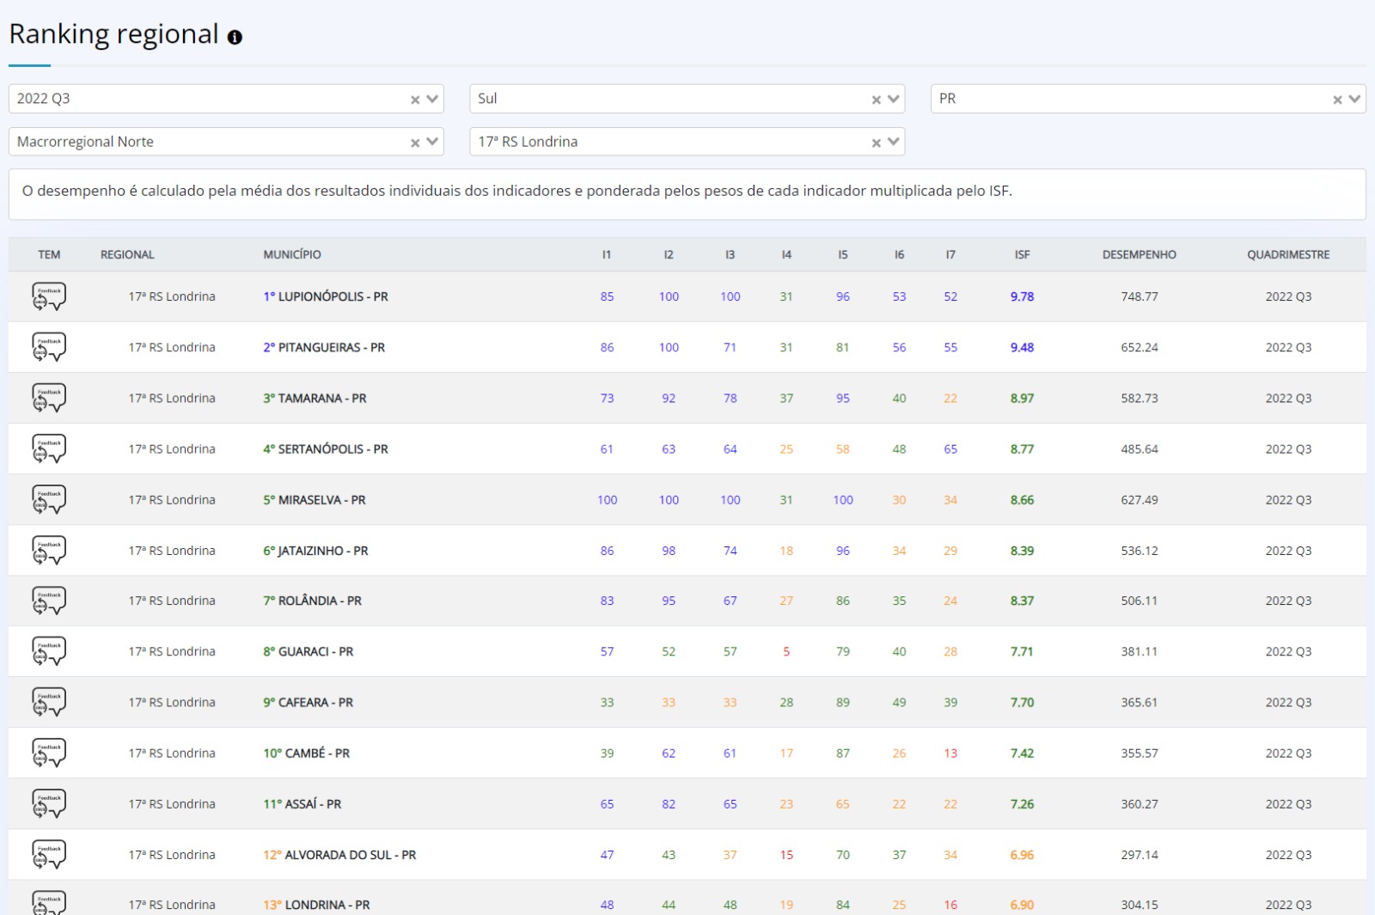Expand the PR state dropdown
The image size is (1375, 915).
tap(1354, 99)
